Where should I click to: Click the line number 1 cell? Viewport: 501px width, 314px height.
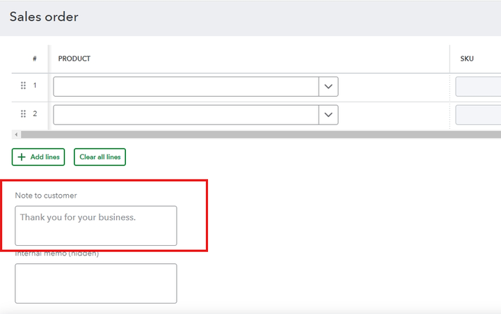[x=35, y=86]
